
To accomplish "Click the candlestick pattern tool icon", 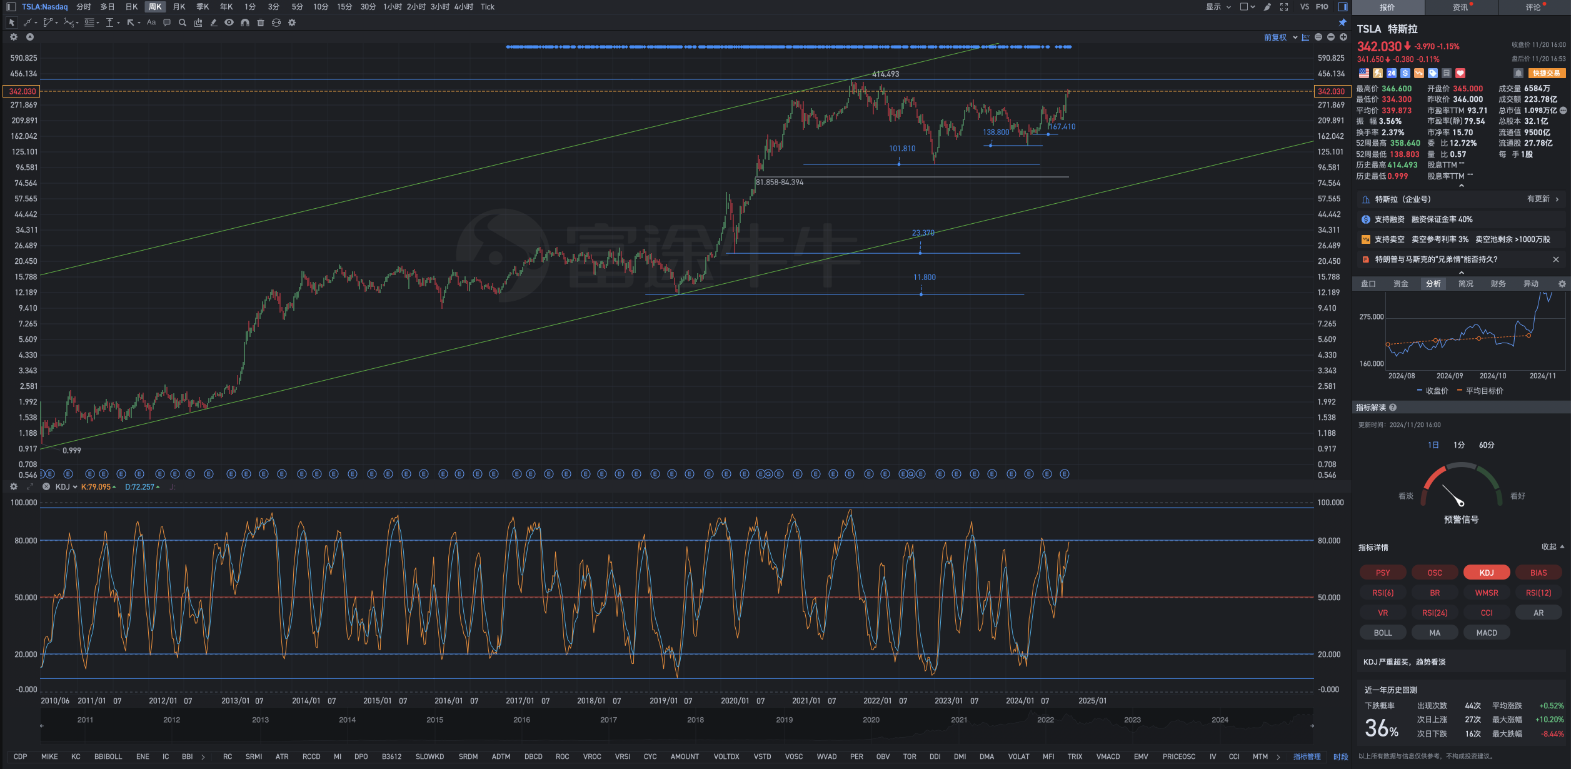I will pyautogui.click(x=198, y=23).
